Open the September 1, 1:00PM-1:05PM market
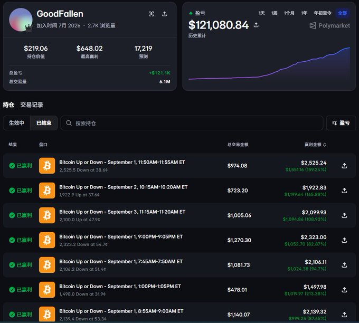 [120, 287]
